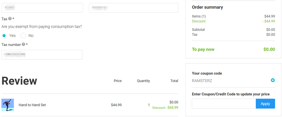Remove the RAMSTERZ coupon code
Viewport: 282px width, 117px height.
tap(273, 80)
